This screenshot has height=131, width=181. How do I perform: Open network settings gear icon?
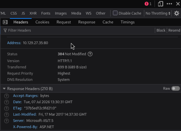click(177, 13)
